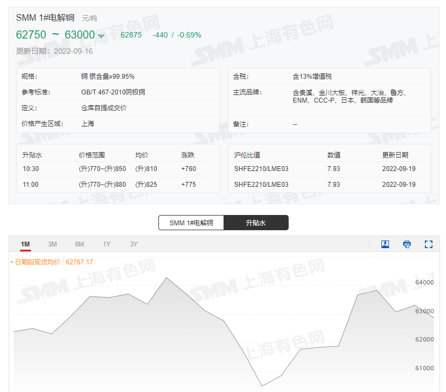Show the 1Y price history
This screenshot has height=392, width=446.
[x=107, y=244]
